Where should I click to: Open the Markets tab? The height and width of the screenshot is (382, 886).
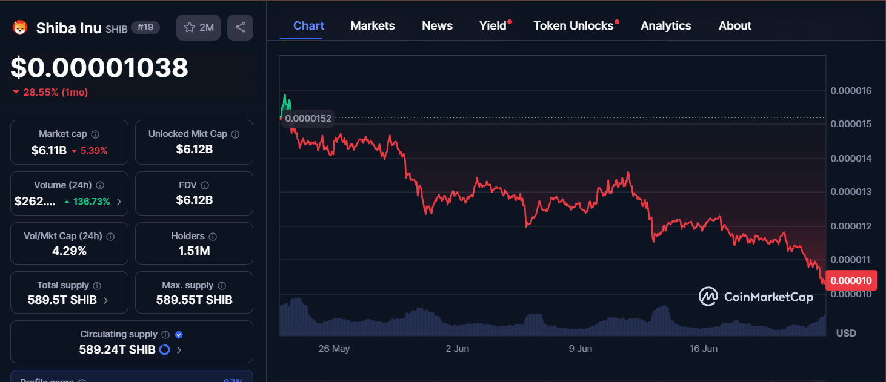(x=373, y=25)
